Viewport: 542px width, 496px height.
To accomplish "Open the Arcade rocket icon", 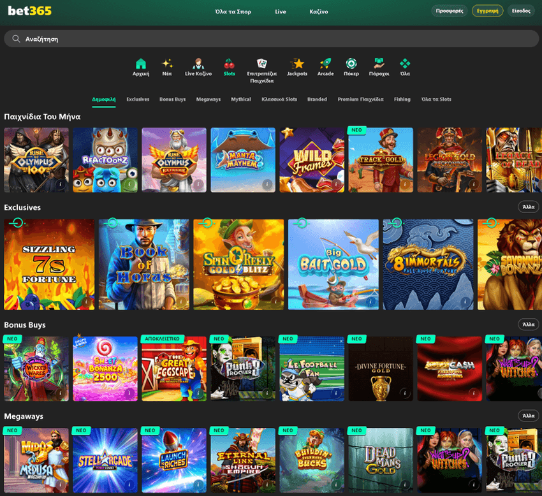I will (x=325, y=64).
